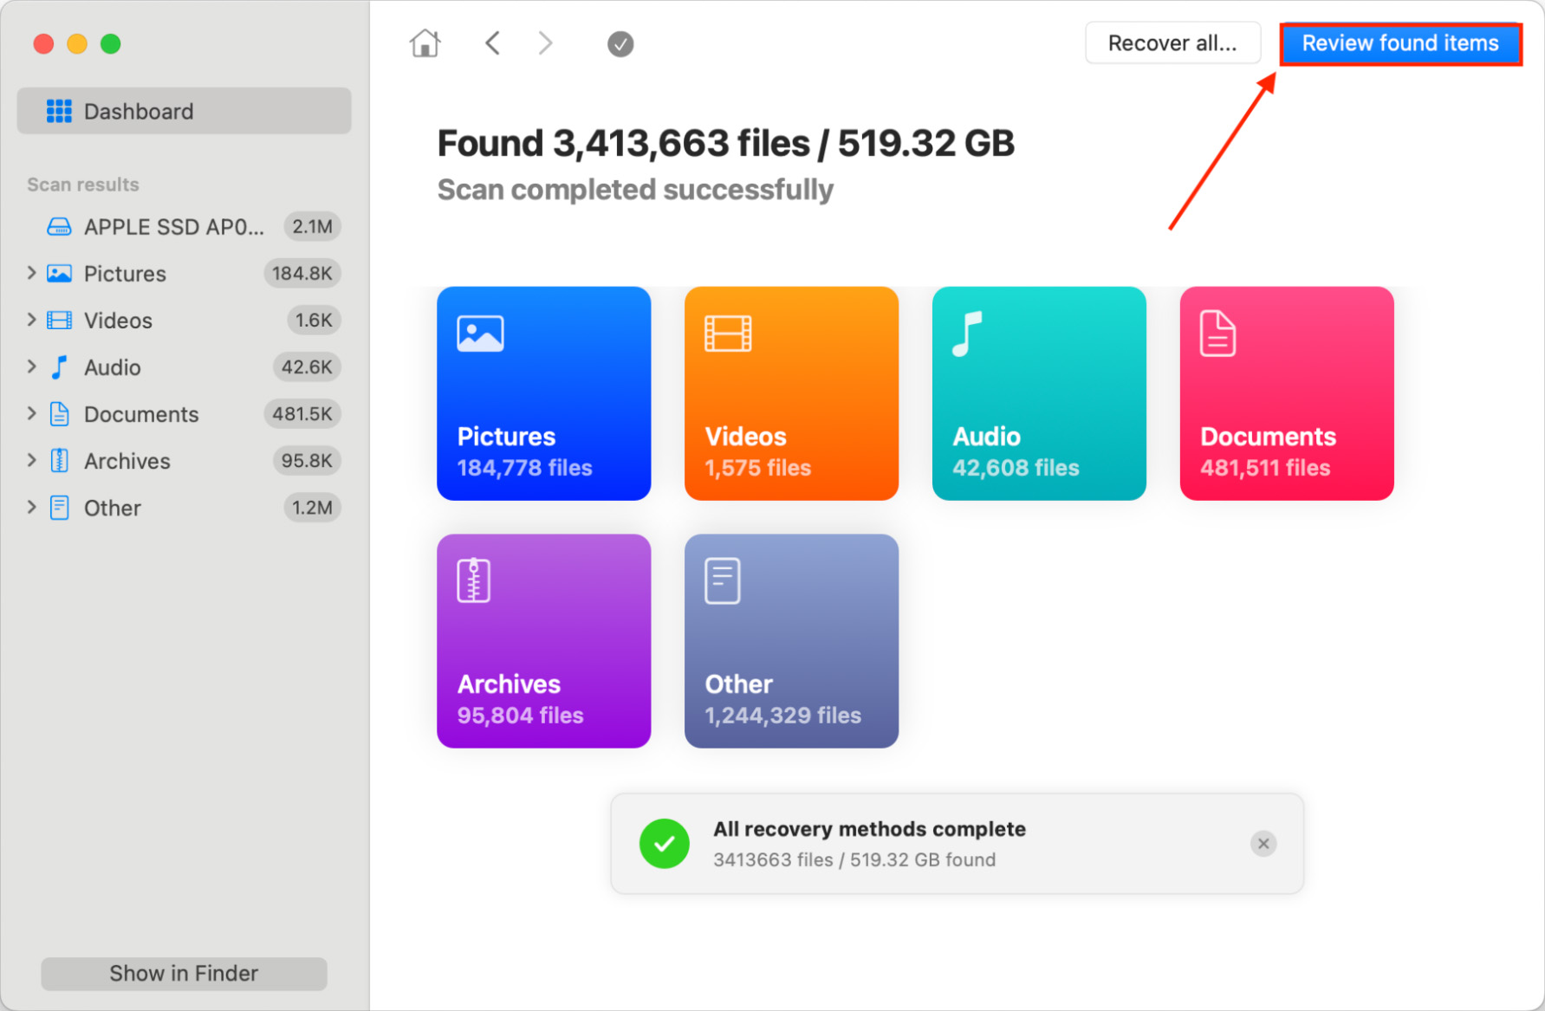Screen dimensions: 1545x1011
Task: Open the Documents category tile
Action: pyautogui.click(x=1286, y=393)
